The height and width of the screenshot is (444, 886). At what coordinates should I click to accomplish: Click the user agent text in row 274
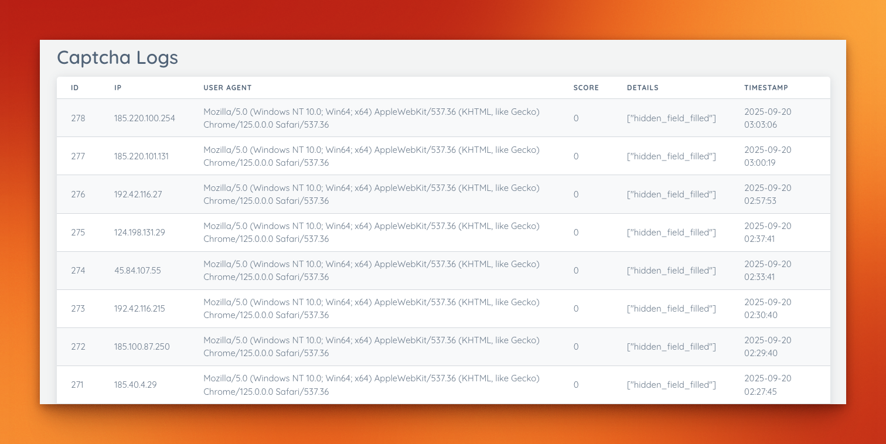click(x=372, y=271)
